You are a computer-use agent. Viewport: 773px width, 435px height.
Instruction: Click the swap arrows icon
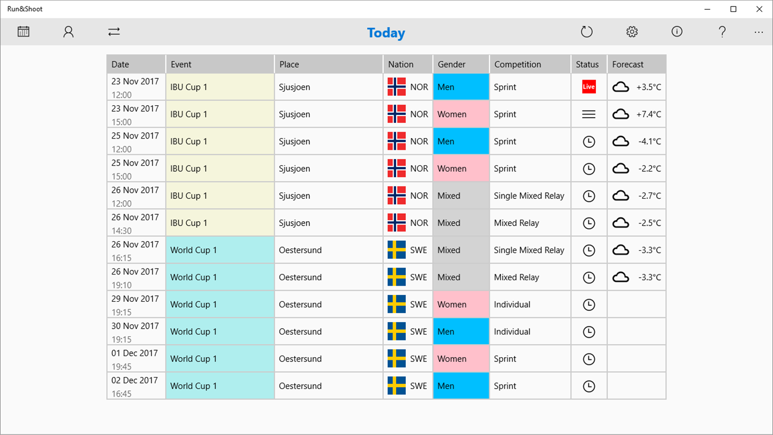point(114,32)
